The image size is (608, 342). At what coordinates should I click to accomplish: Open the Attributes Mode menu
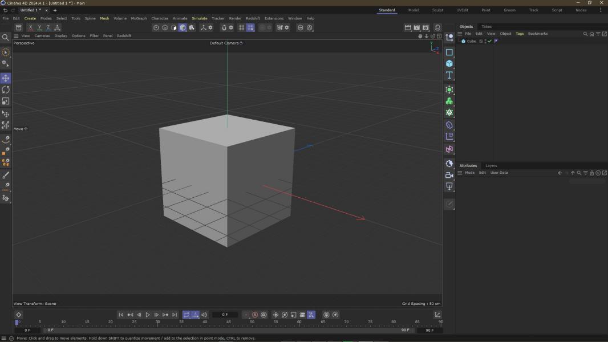[x=469, y=173]
